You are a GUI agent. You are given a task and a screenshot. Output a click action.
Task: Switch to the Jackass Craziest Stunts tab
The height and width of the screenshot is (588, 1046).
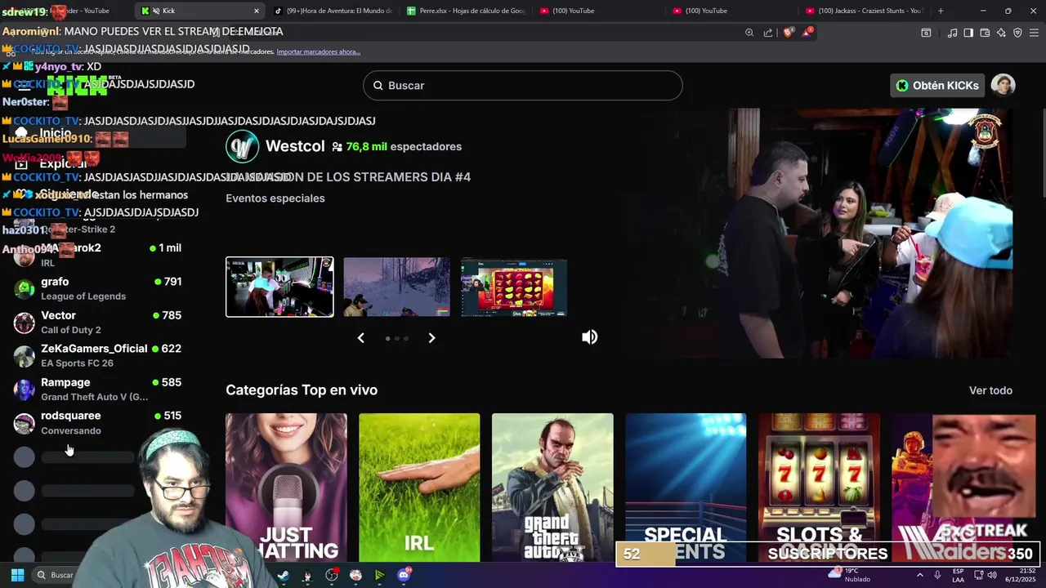pyautogui.click(x=865, y=11)
